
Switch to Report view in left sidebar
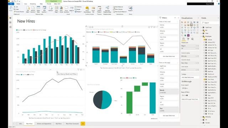coord(10,18)
